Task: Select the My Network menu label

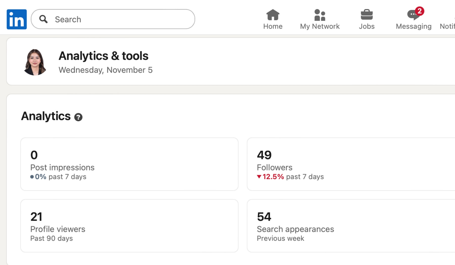Action: pos(320,26)
